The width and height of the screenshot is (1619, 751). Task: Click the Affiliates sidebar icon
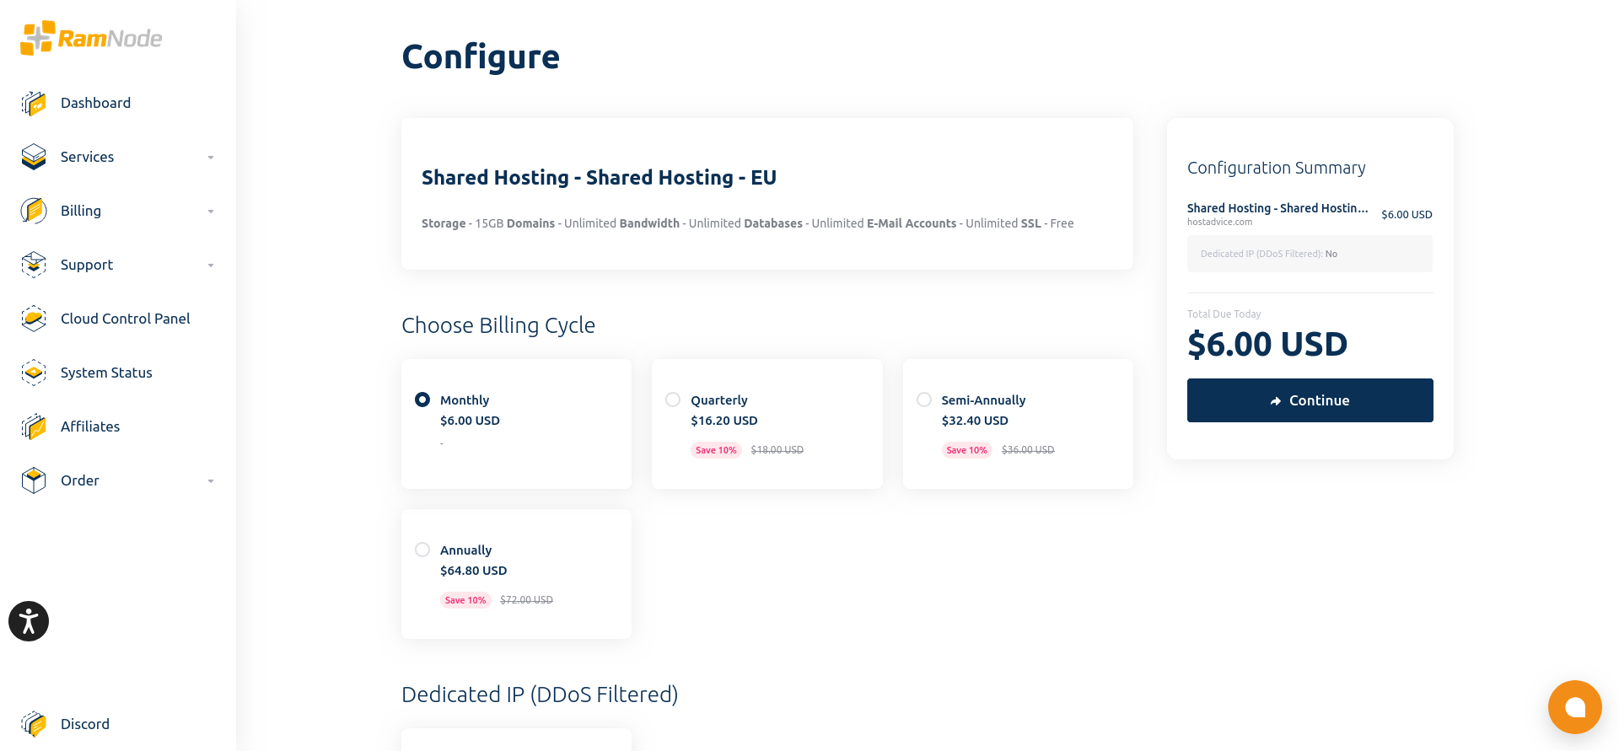34,426
